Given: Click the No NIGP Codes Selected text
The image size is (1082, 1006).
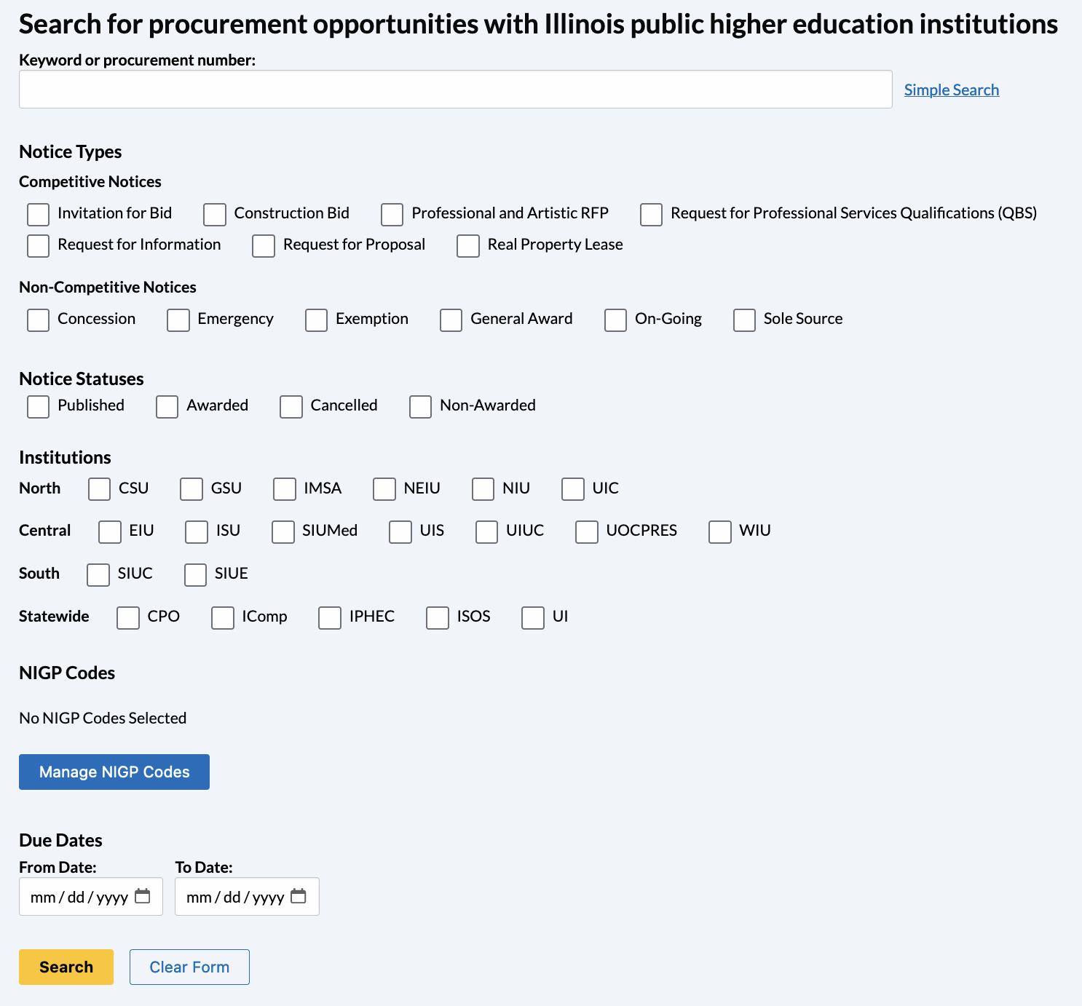Looking at the screenshot, I should [103, 718].
